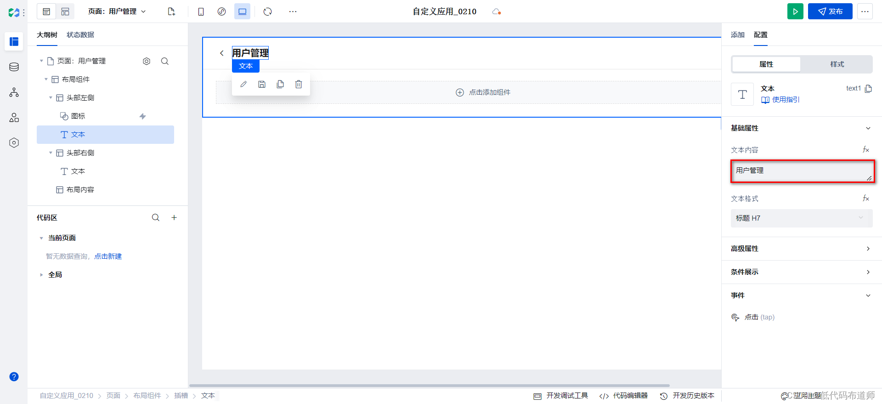
Task: Collapse the 布局组件 tree node
Action: click(x=46, y=79)
